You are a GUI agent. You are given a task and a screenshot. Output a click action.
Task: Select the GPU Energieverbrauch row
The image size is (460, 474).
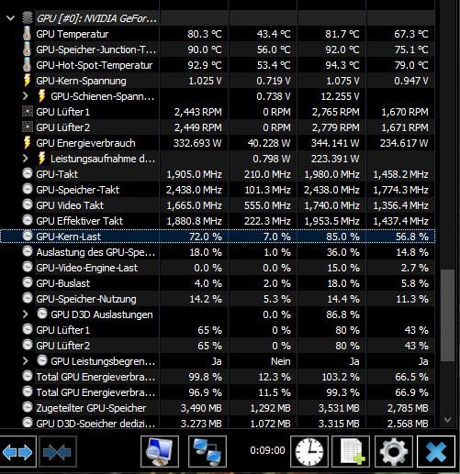(x=218, y=143)
